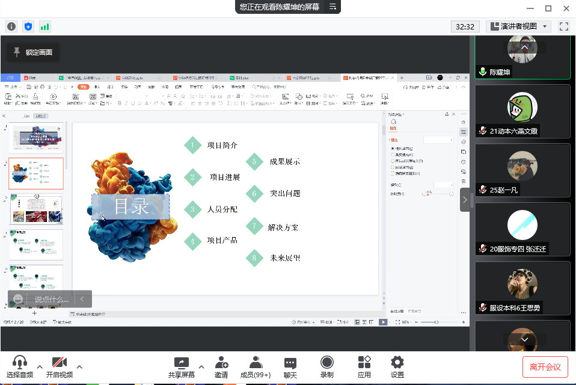Toggle audio with 选择音频
Image resolution: width=576 pixels, height=385 pixels.
point(20,367)
